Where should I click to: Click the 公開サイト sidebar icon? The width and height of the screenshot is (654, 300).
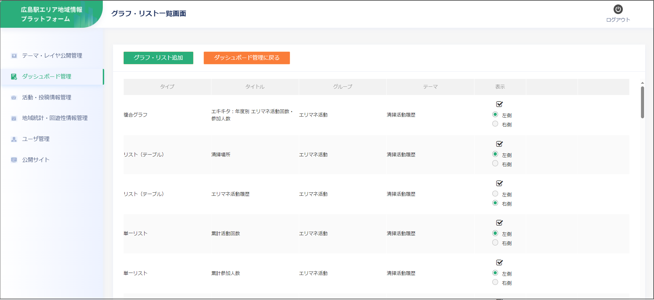point(14,160)
